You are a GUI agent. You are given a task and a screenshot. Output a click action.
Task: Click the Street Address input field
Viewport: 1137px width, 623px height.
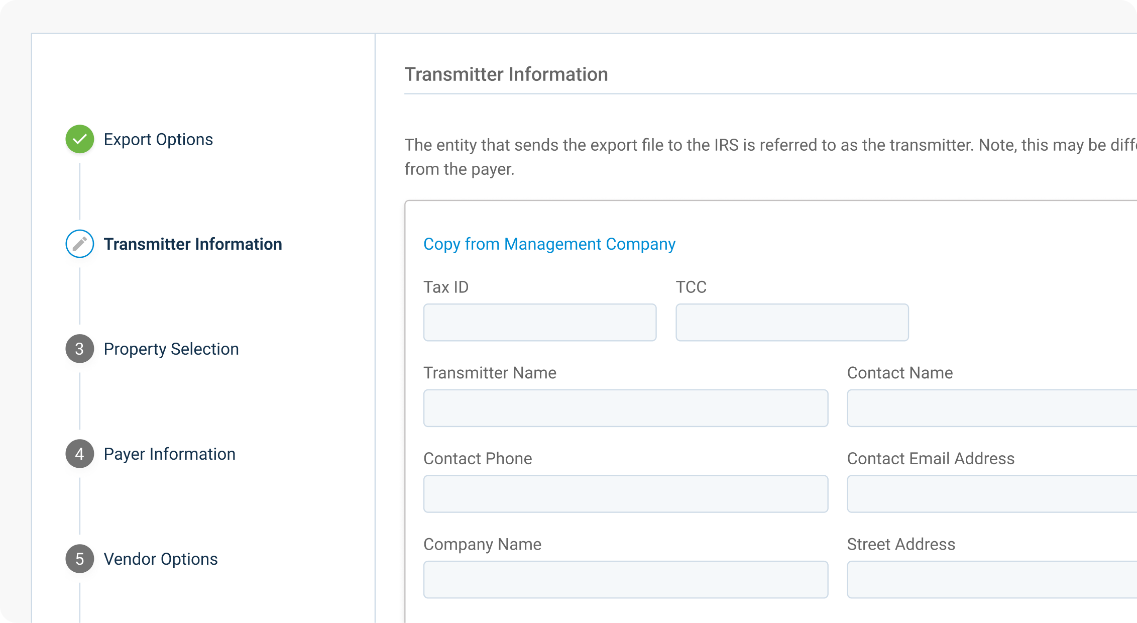(x=992, y=580)
